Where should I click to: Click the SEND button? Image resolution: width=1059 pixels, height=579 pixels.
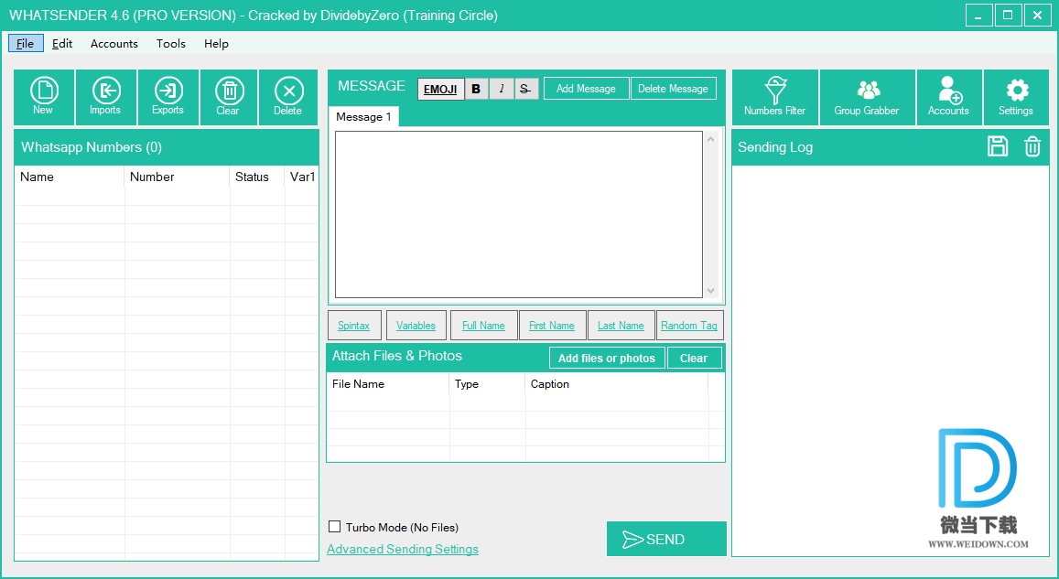click(x=666, y=539)
